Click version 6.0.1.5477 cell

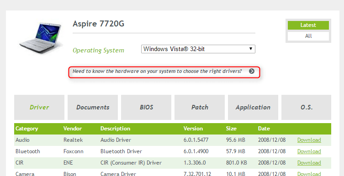196,140
